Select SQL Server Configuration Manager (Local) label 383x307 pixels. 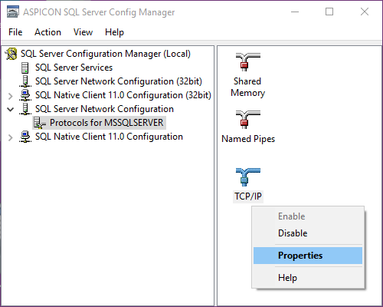point(106,54)
